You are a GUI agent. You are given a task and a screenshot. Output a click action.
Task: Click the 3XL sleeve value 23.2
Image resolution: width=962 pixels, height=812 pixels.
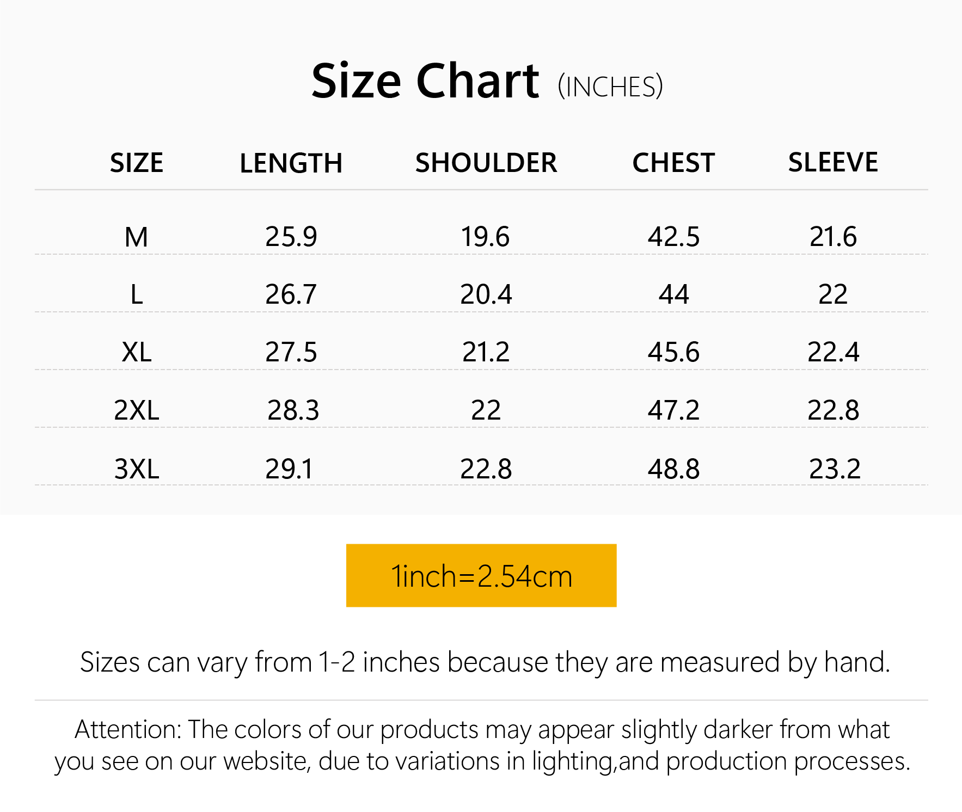point(834,469)
